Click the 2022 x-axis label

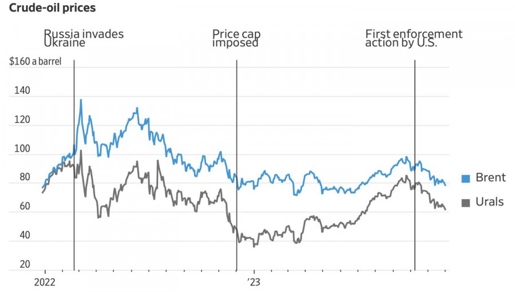[x=45, y=281]
